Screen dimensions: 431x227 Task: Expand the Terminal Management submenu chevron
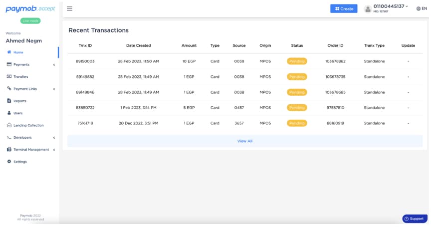coord(54,150)
